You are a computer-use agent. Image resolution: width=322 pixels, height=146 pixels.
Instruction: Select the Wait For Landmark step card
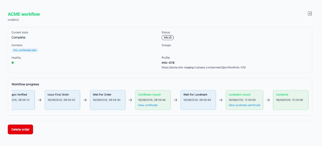pyautogui.click(x=198, y=100)
